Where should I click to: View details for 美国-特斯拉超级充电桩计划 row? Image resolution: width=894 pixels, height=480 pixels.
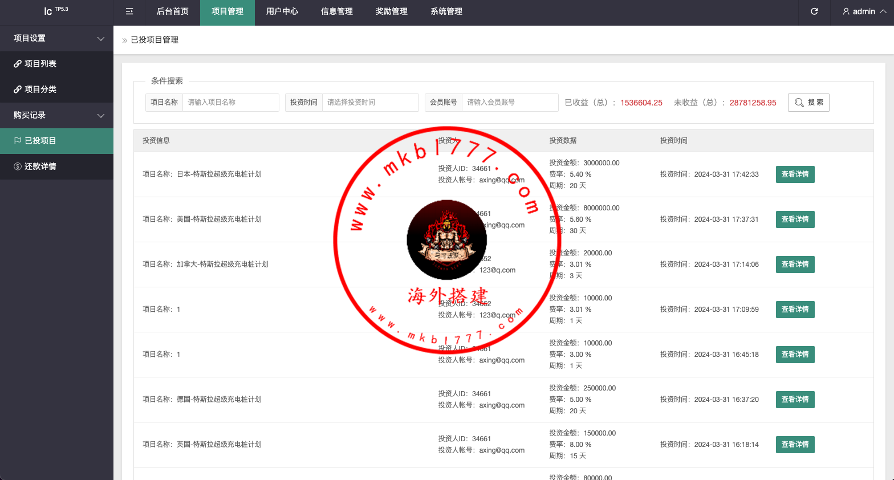pyautogui.click(x=795, y=219)
